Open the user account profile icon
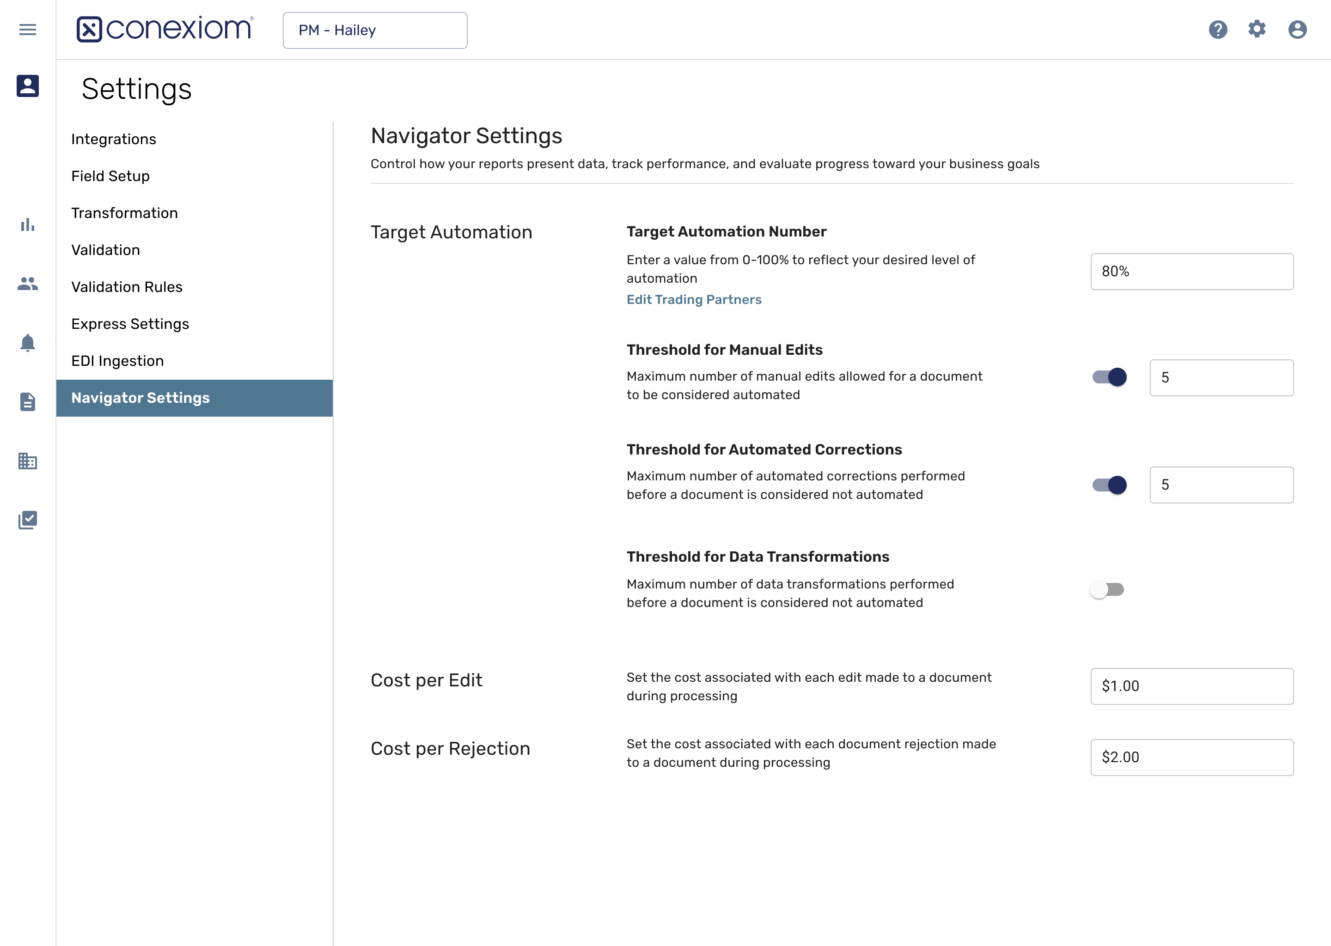 1297,29
